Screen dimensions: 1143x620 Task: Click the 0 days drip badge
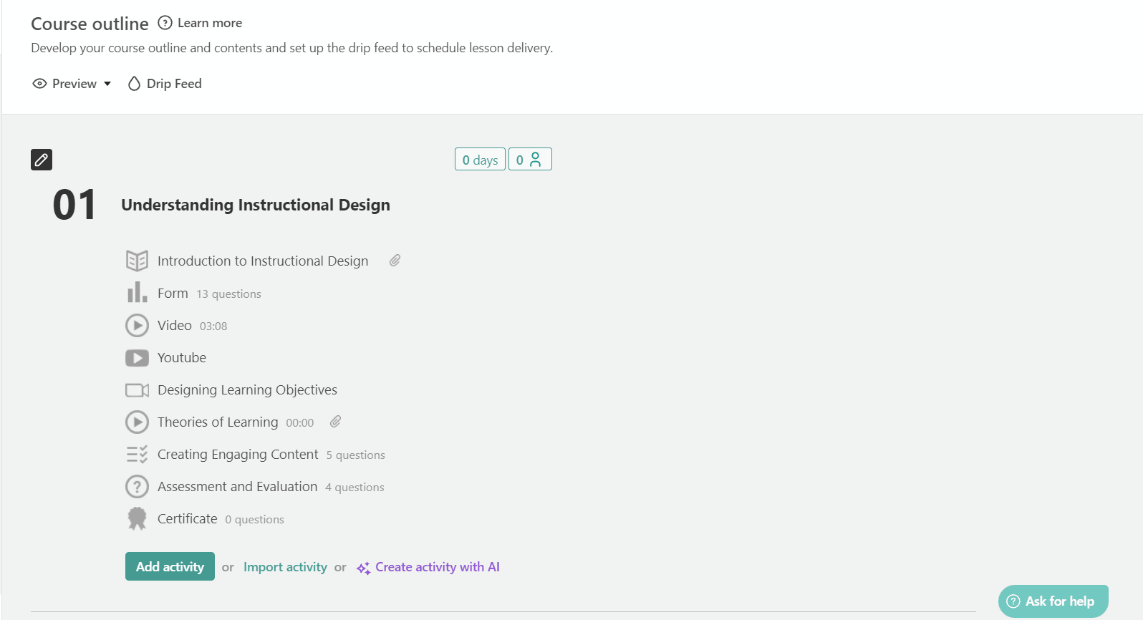[480, 160]
